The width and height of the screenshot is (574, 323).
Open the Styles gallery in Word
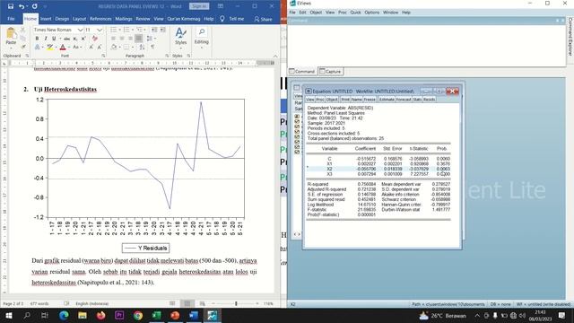(x=180, y=37)
